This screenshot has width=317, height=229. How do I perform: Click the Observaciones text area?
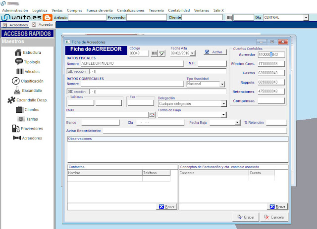[177, 151]
